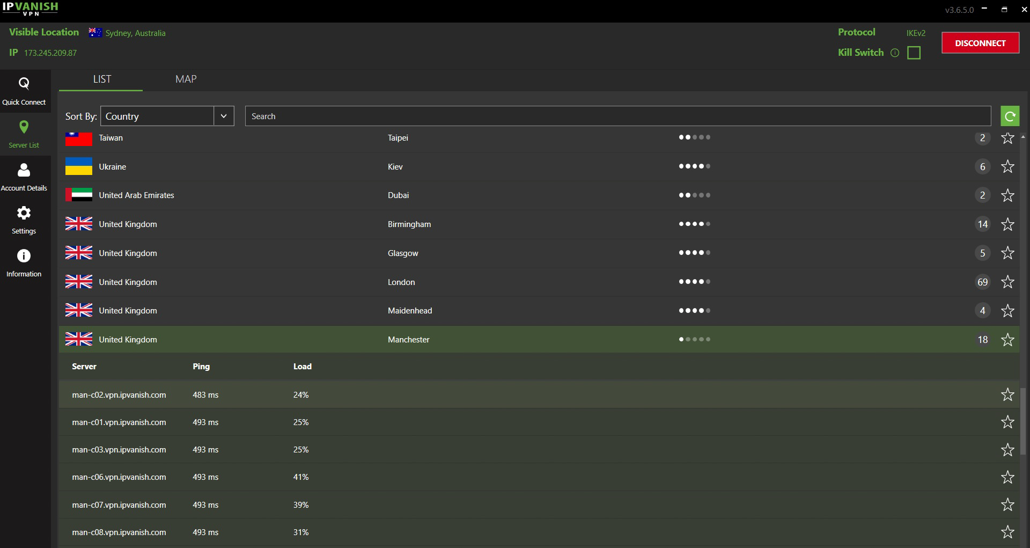Select man-c03.vpn.ipvanish.com server row
The width and height of the screenshot is (1030, 548).
tap(539, 450)
